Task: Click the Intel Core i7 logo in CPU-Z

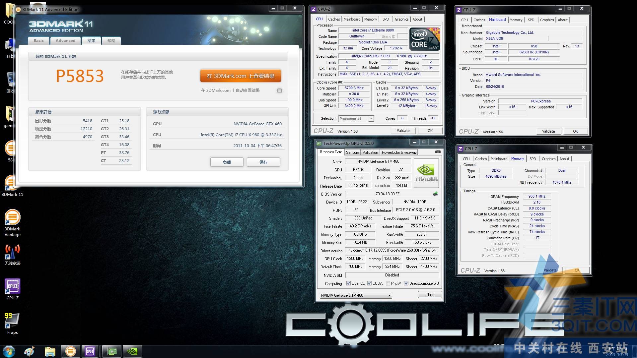Action: tap(425, 39)
